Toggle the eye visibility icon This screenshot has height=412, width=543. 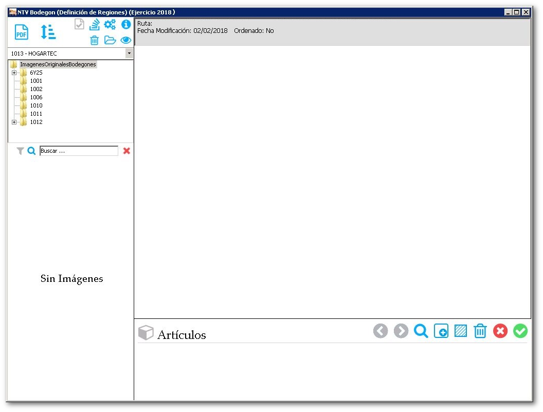click(x=125, y=40)
